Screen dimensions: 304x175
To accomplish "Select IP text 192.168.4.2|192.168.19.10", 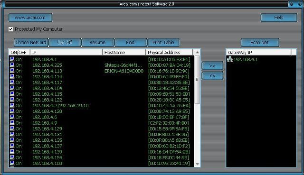I will 60,105.
